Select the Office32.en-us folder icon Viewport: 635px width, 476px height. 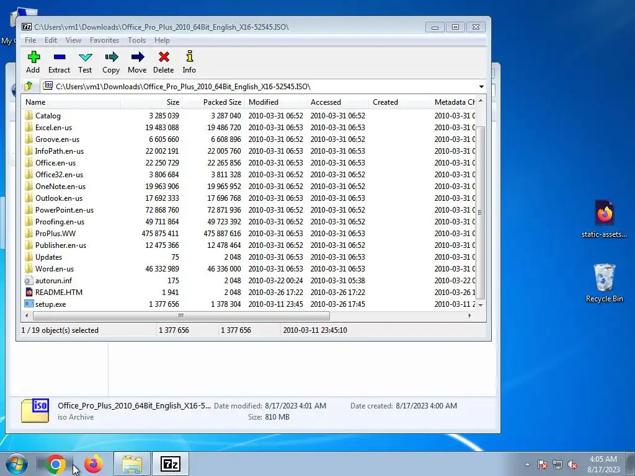[x=29, y=174]
